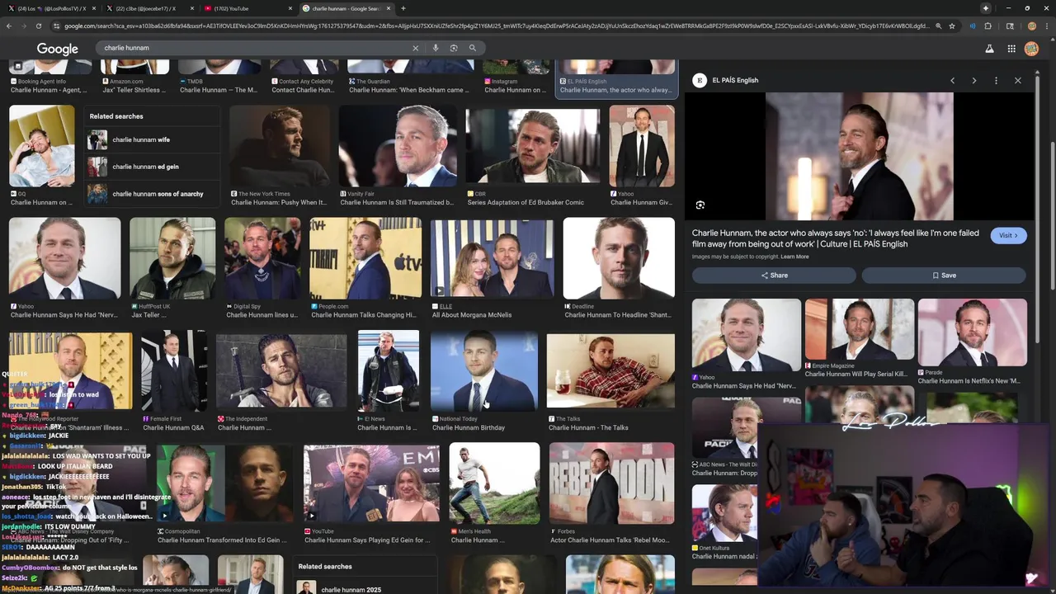Open Parade Netflix thumbnail in side panel
This screenshot has height=594, width=1056.
tap(973, 332)
